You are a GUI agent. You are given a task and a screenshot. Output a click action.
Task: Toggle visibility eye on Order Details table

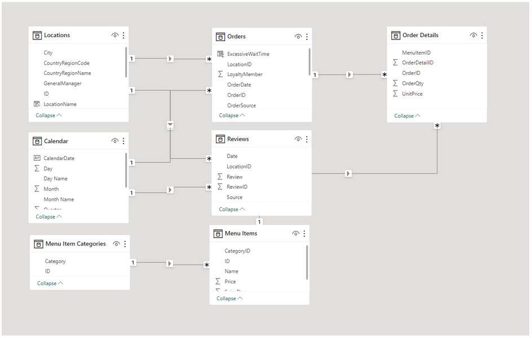point(473,35)
